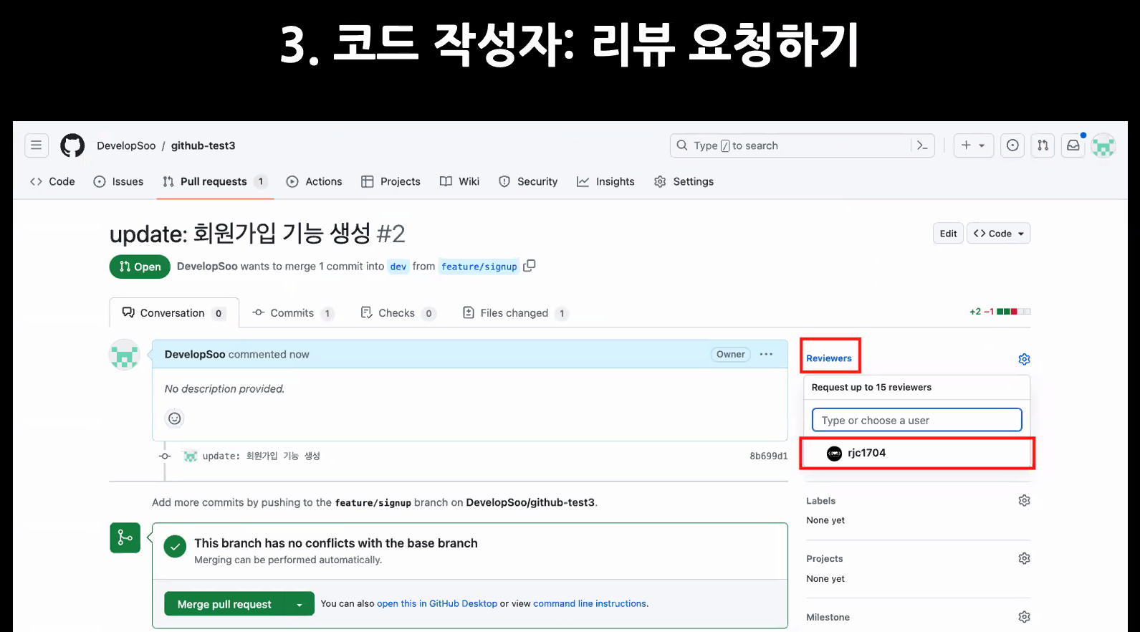This screenshot has width=1140, height=632.
Task: Open the command palette icon in search
Action: (x=922, y=145)
